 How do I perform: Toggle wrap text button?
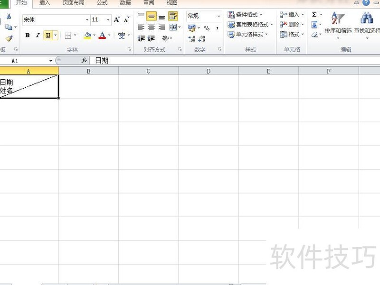click(x=173, y=16)
